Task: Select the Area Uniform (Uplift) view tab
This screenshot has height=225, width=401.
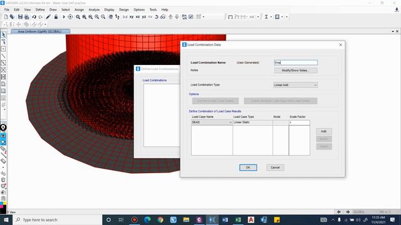Action: 40,31
